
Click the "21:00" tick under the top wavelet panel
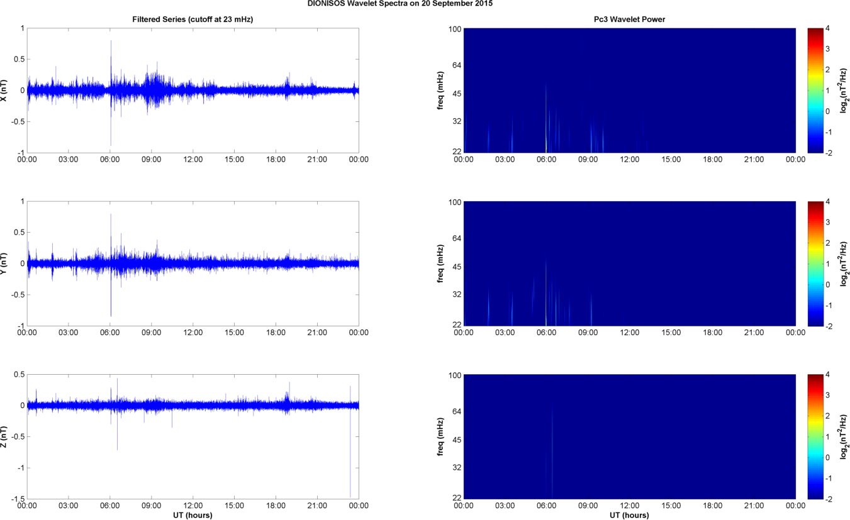click(x=754, y=159)
